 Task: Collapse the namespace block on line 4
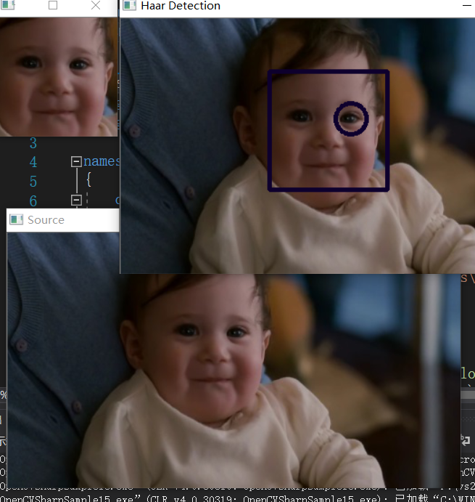pos(76,161)
